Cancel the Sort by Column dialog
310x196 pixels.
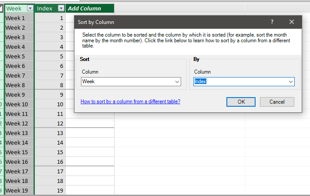[277, 102]
